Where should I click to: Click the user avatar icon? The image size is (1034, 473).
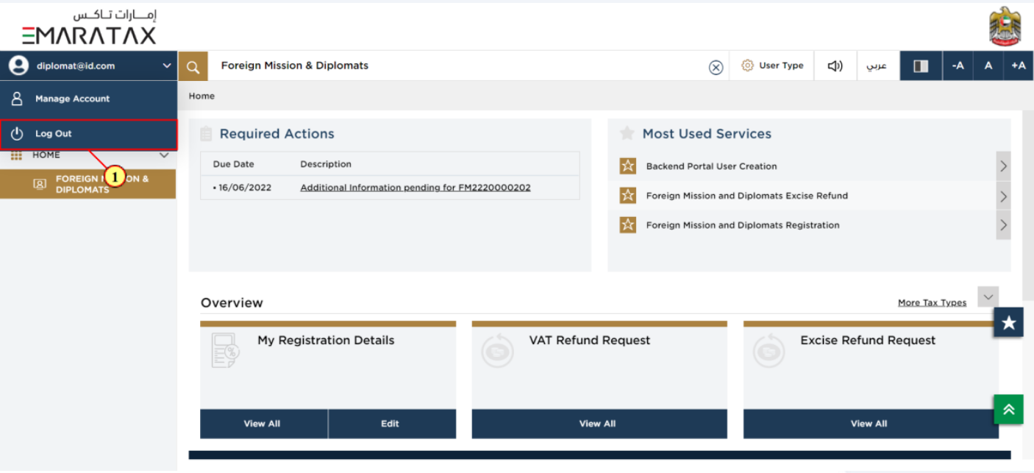pos(18,65)
